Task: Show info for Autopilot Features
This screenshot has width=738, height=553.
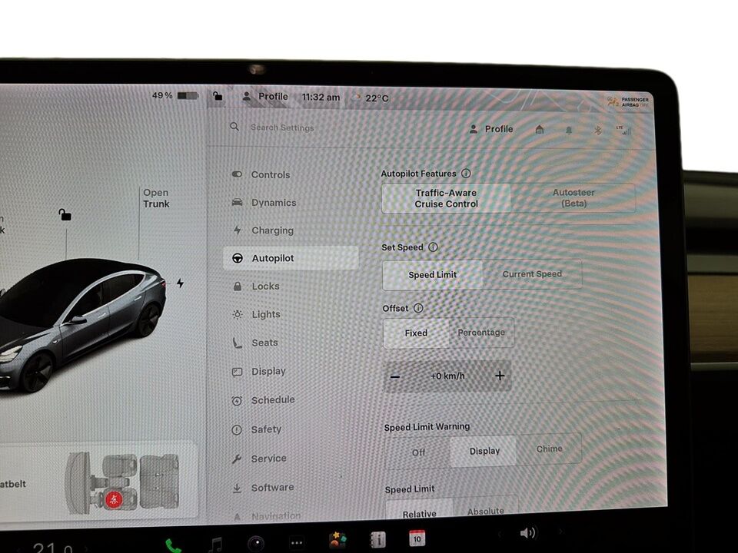Action: 466,174
